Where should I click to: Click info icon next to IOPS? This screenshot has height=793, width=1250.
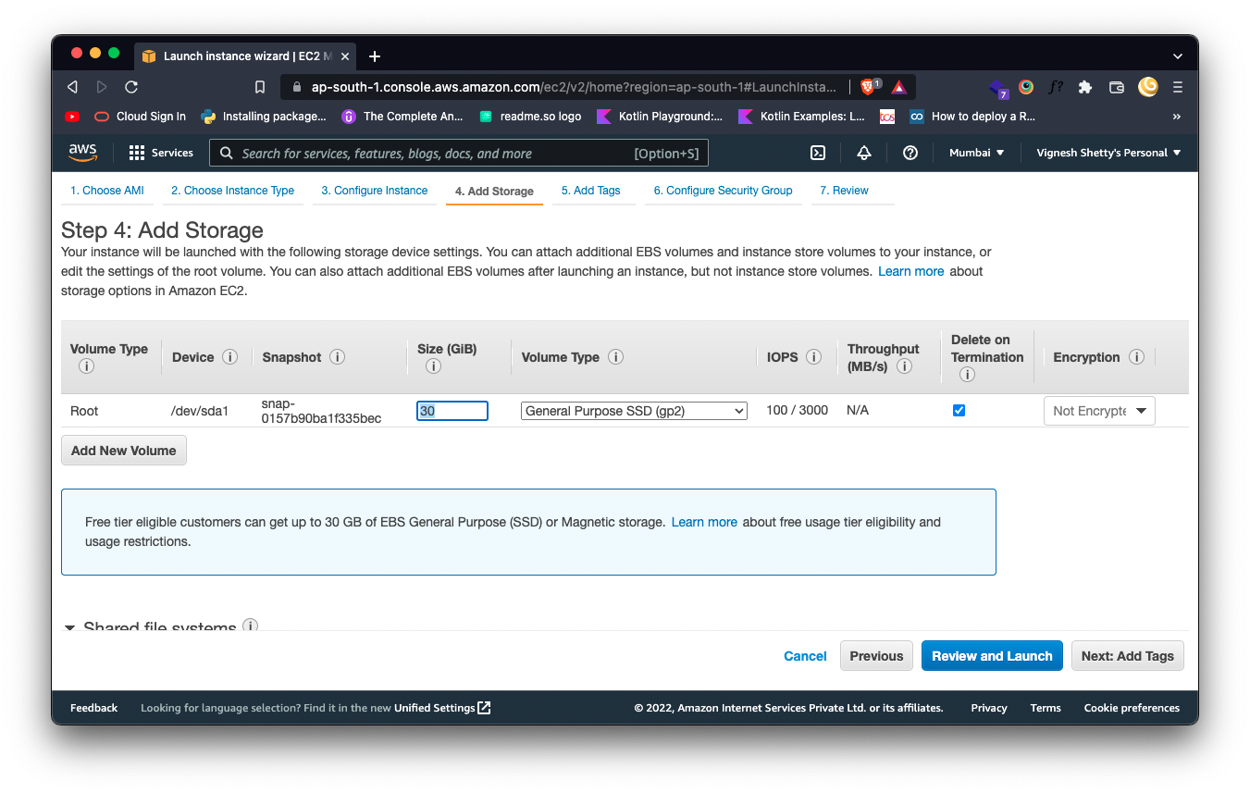[814, 357]
